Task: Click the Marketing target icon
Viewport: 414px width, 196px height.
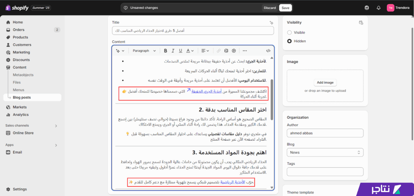Action: tap(8, 52)
